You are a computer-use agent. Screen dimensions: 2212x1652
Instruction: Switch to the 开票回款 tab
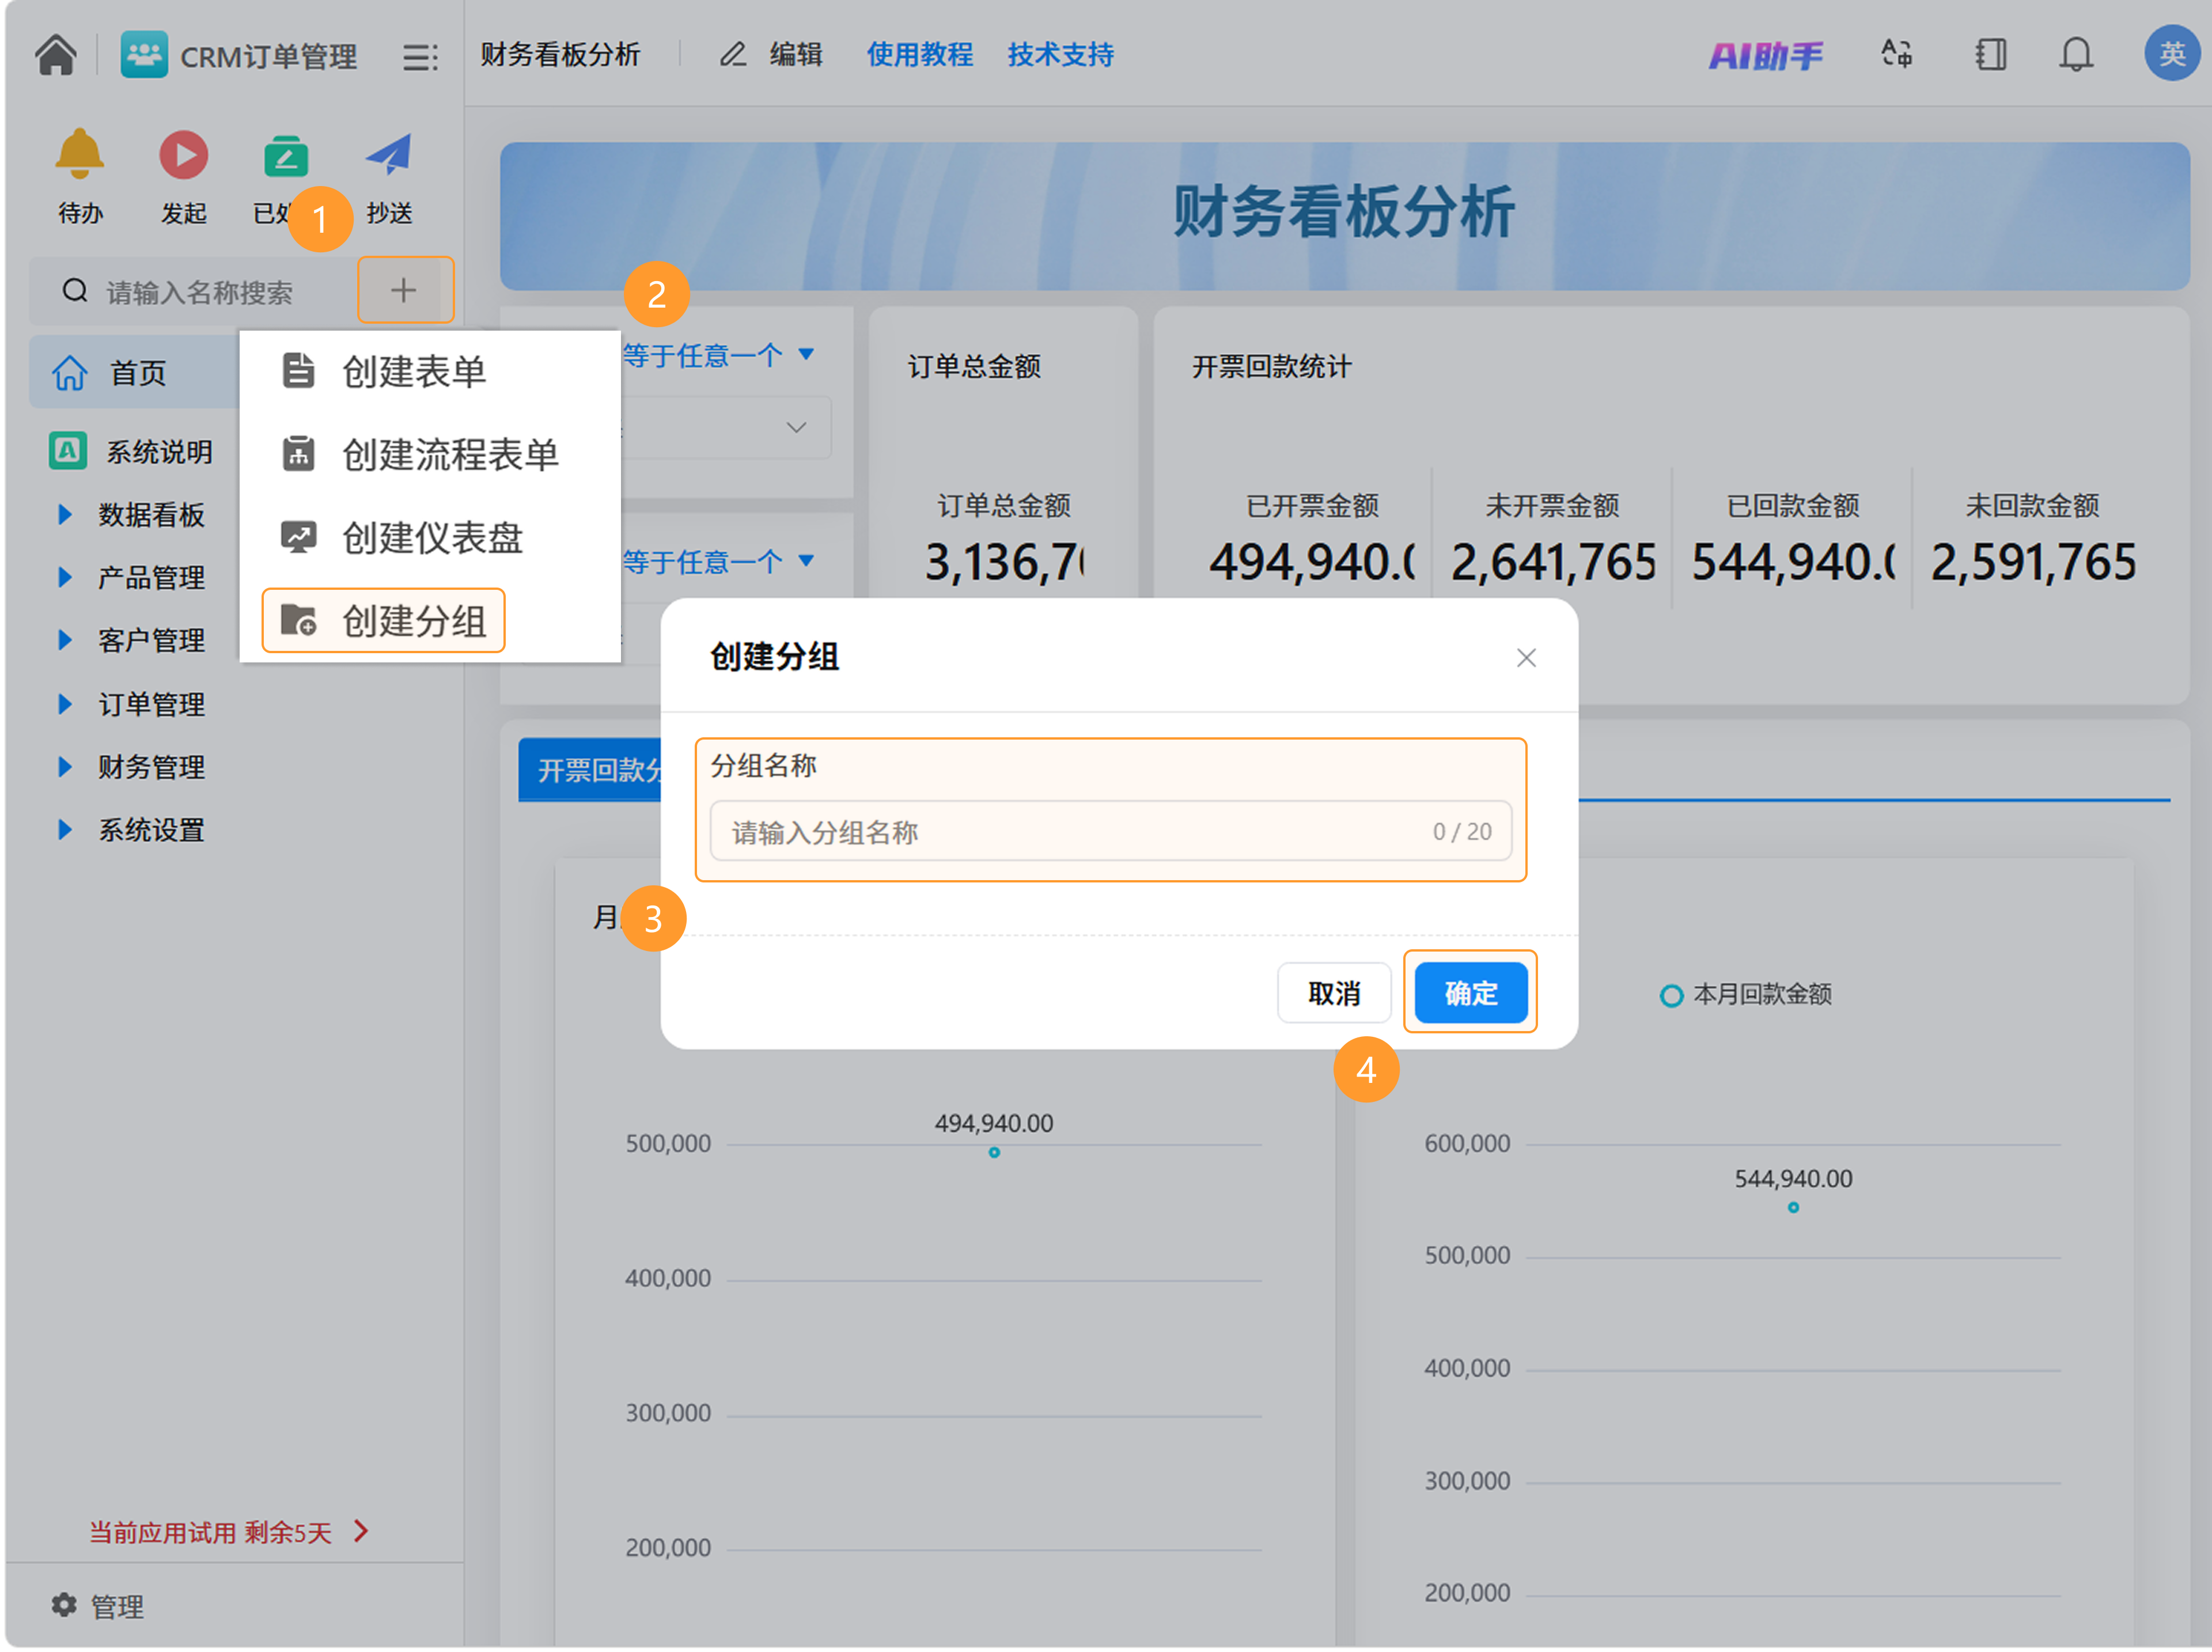(591, 769)
